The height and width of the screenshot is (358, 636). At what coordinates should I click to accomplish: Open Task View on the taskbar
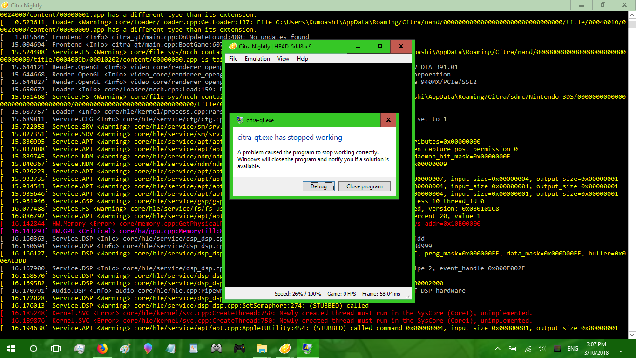click(55, 349)
